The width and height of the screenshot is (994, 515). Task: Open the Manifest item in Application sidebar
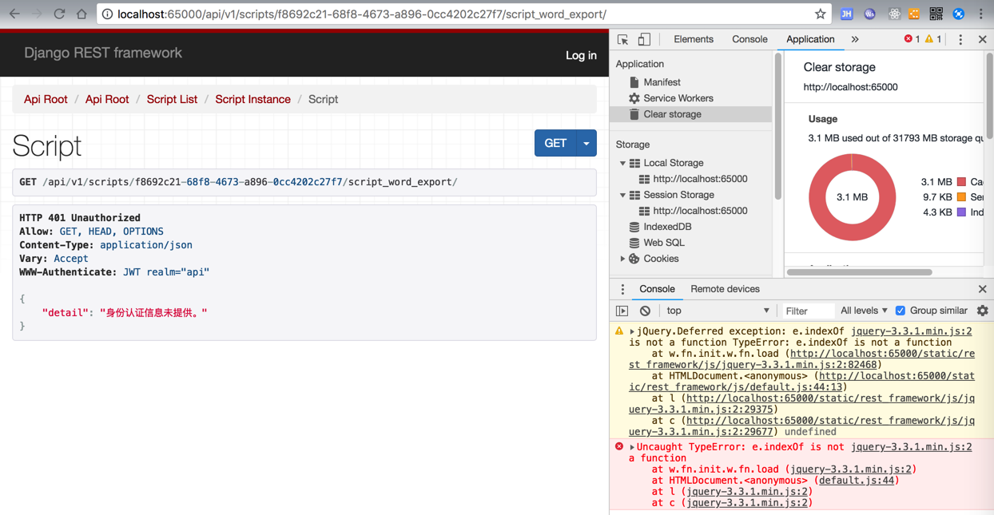662,82
